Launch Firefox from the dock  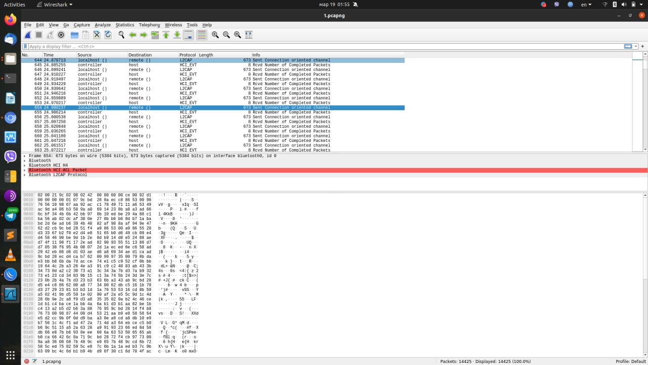(x=10, y=20)
